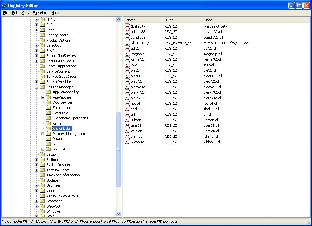Expand the AppPatches key
This screenshot has height=226, width=312.
pyautogui.click(x=43, y=97)
